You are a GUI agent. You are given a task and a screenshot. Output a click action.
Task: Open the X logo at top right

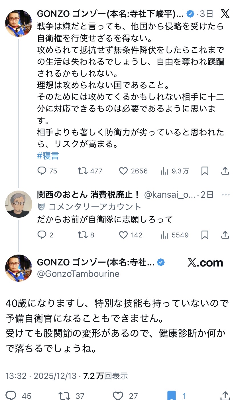click(225, 13)
